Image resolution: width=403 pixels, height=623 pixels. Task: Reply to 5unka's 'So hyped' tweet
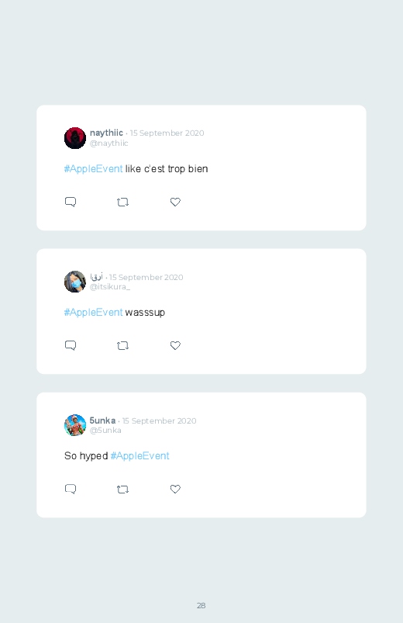click(x=71, y=489)
